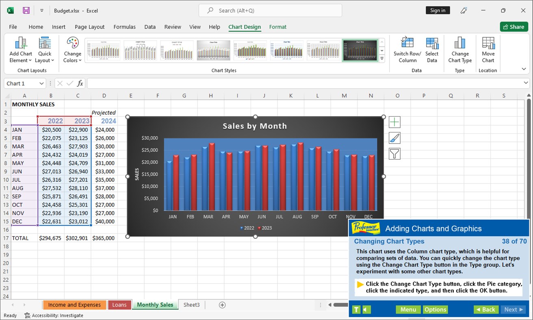Open the Quick Layout gallery
This screenshot has width=533, height=320.
pos(44,49)
